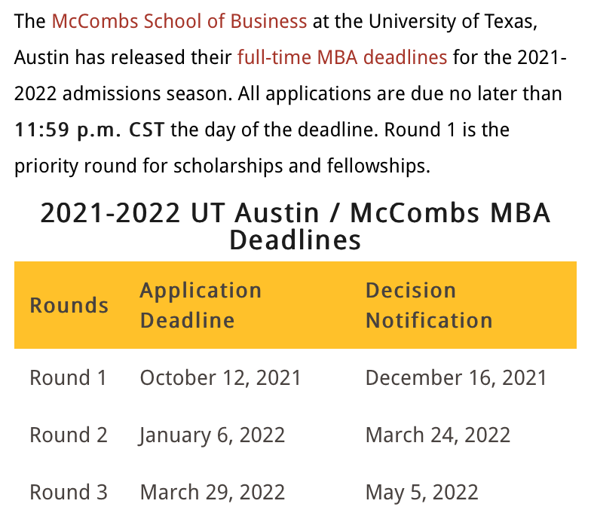The width and height of the screenshot is (591, 516).
Task: Click the May 5, 2022 notification cell
Action: pos(422,493)
